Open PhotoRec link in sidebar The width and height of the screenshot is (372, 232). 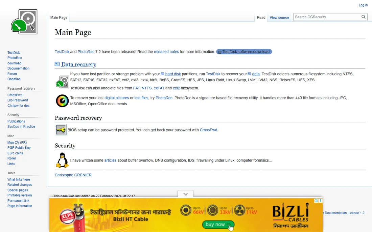pos(15,58)
